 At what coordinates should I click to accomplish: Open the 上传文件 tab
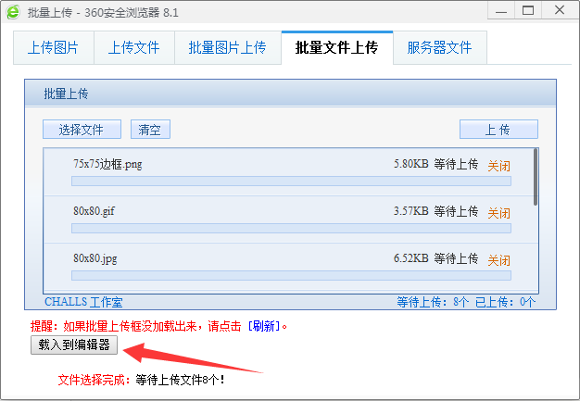[x=133, y=47]
